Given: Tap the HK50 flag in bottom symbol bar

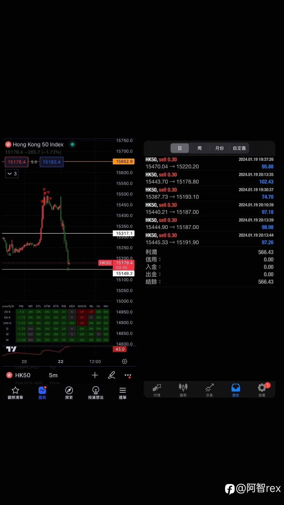Looking at the screenshot, I should click(9, 375).
